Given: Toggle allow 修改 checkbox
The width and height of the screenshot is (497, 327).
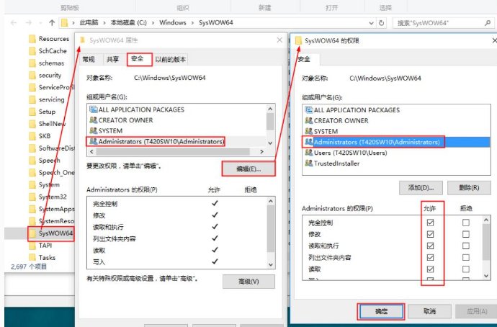Looking at the screenshot, I should point(430,234).
